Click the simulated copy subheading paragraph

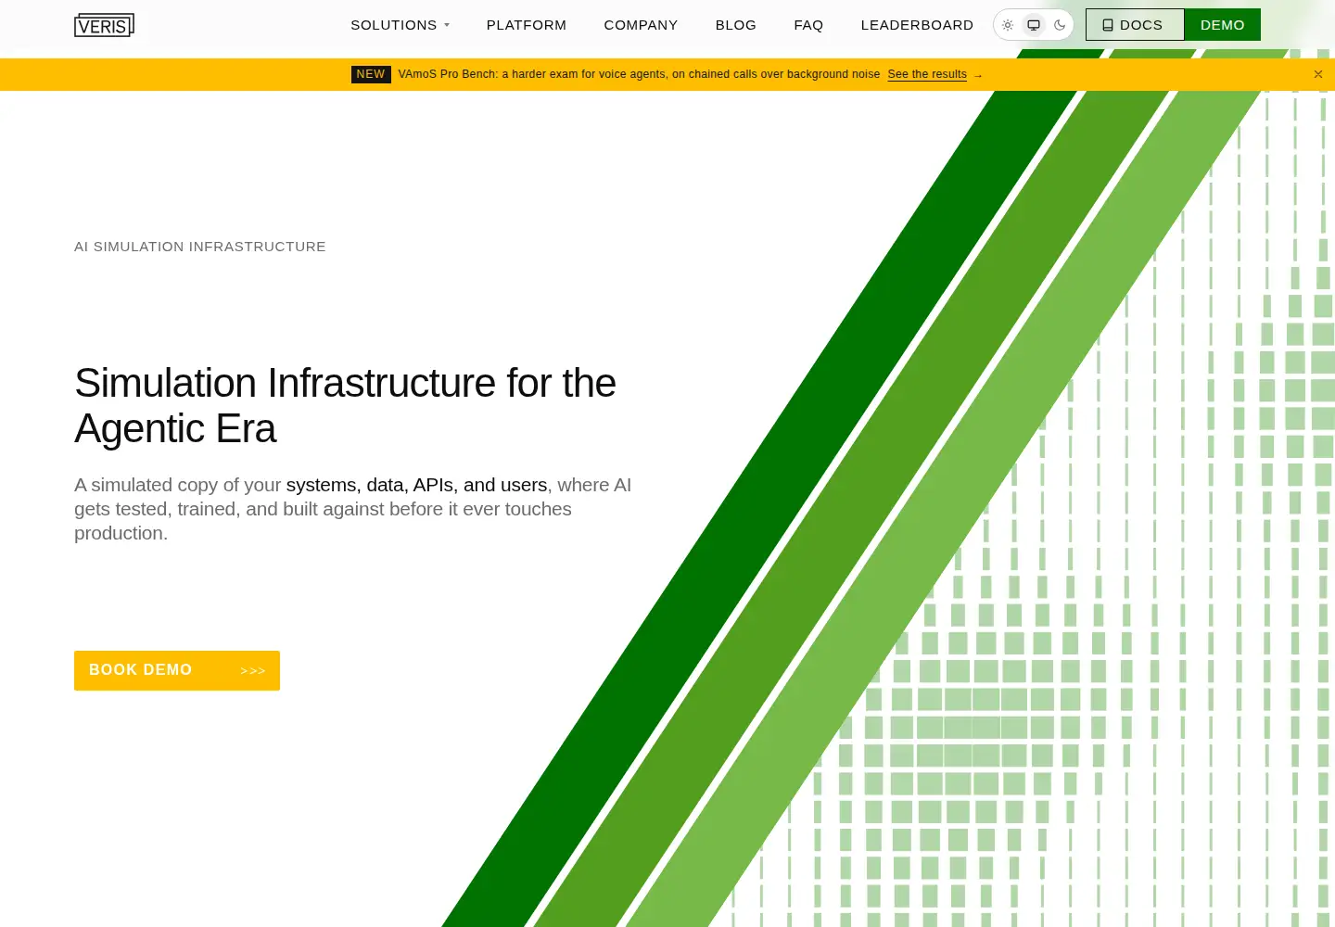click(353, 509)
